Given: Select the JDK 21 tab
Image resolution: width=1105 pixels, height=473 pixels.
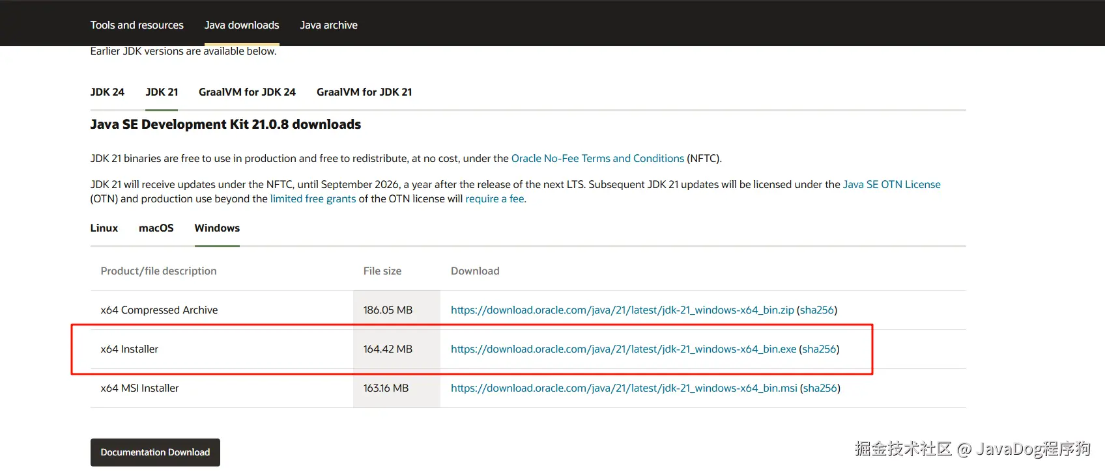Looking at the screenshot, I should (162, 92).
